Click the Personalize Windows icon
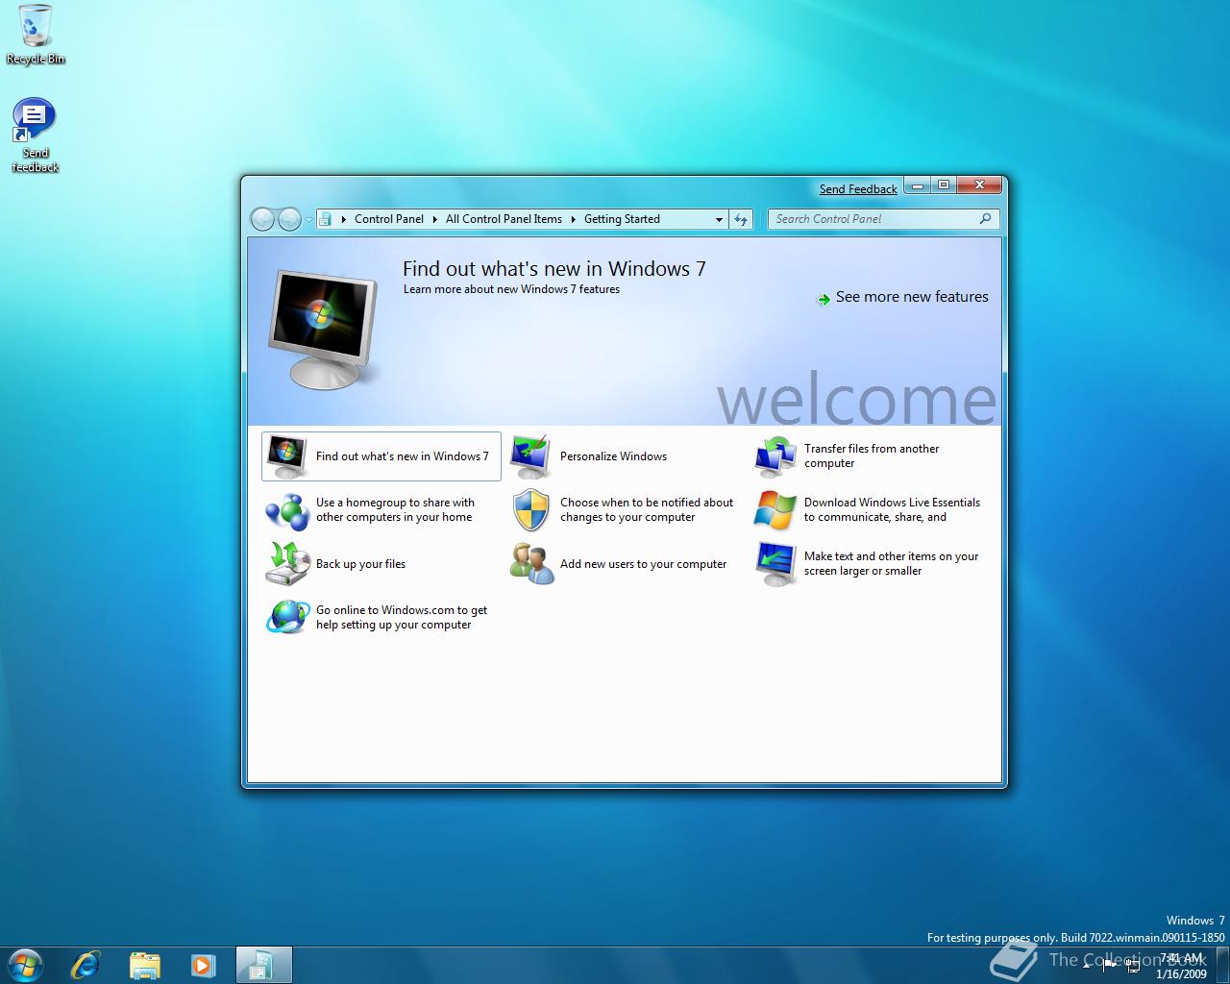Image resolution: width=1230 pixels, height=984 pixels. tap(530, 456)
